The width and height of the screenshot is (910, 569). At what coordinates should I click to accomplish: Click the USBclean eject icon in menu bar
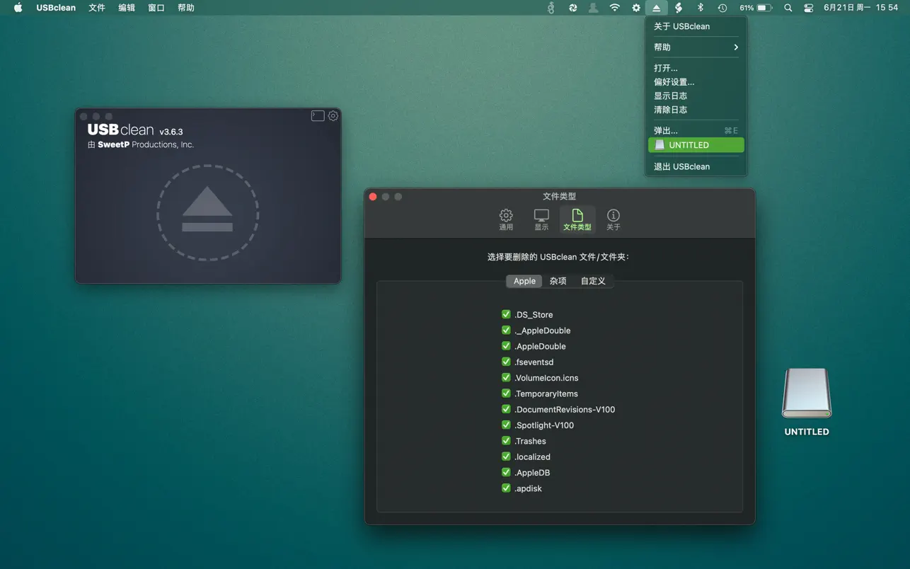pos(657,8)
